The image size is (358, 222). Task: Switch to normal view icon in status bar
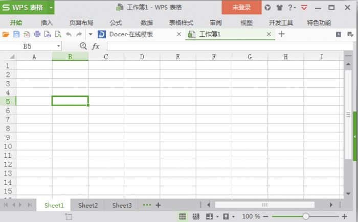(182, 216)
